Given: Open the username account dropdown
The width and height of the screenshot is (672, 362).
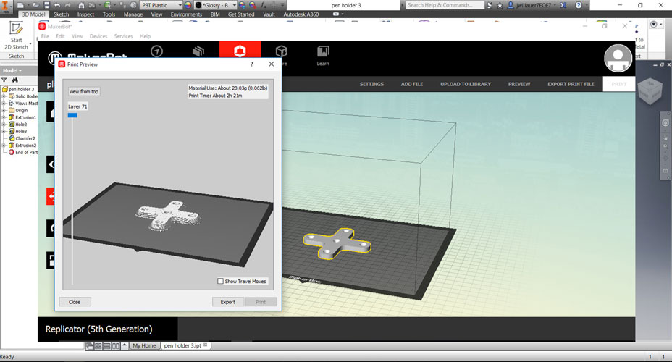Looking at the screenshot, I should 533,5.
